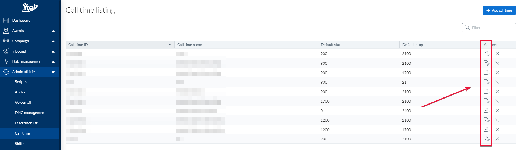Expand the Agents menu arrow
Screen dimensions: 522x150
click(x=53, y=31)
